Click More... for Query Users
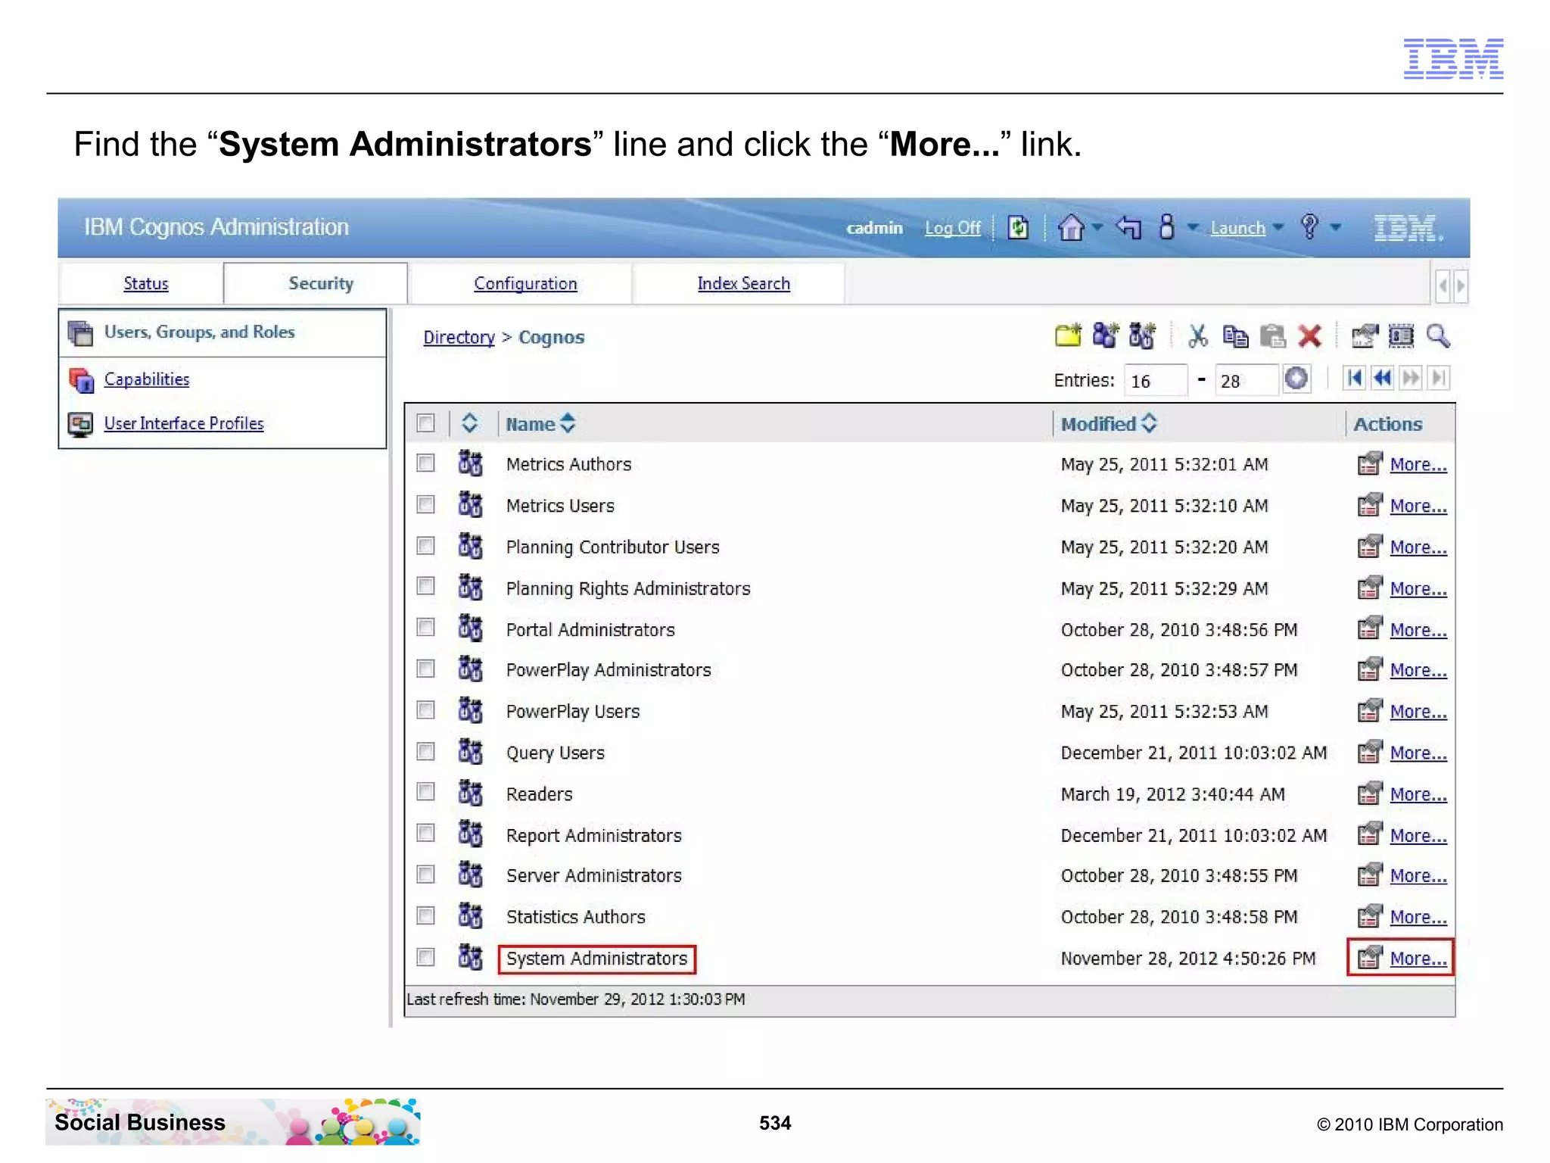The width and height of the screenshot is (1550, 1163). 1418,753
